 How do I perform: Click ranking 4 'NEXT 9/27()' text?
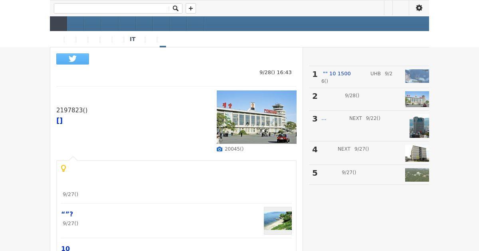coord(353,149)
